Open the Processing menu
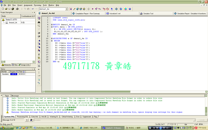 click(37, 5)
